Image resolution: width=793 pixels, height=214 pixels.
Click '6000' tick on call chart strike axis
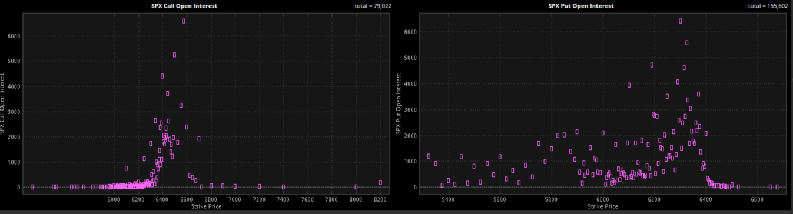[x=114, y=200]
